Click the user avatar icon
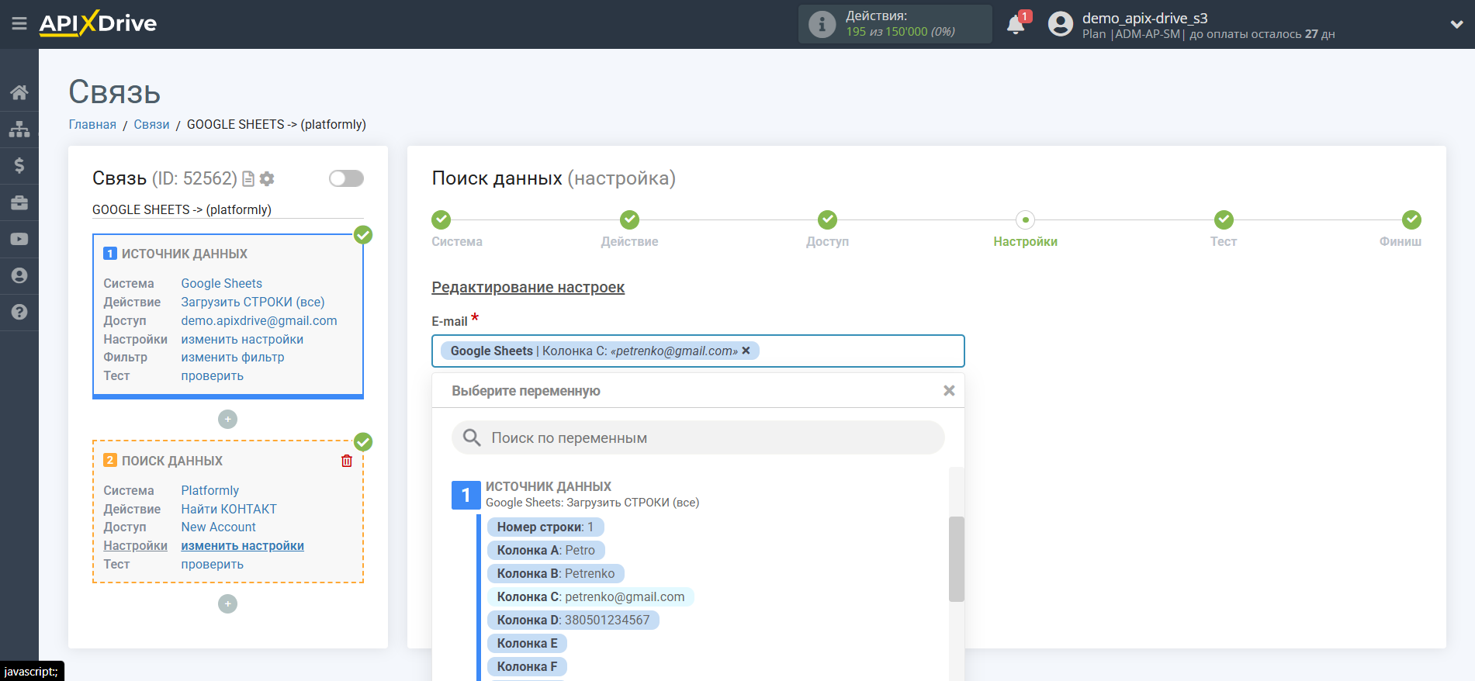 (x=1061, y=24)
